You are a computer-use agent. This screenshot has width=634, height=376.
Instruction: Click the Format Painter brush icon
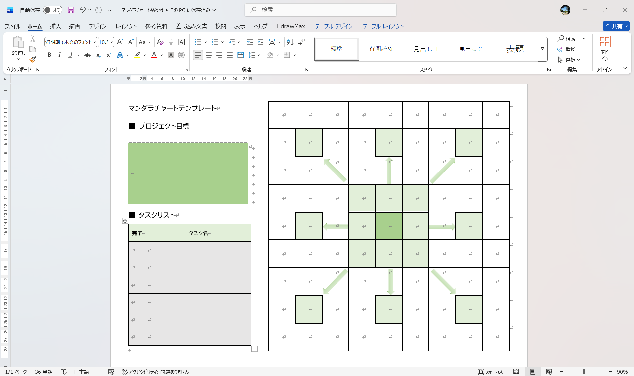click(33, 60)
